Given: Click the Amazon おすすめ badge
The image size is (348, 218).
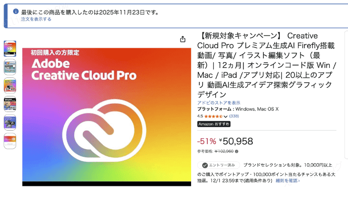Looking at the screenshot, I should click(x=214, y=124).
